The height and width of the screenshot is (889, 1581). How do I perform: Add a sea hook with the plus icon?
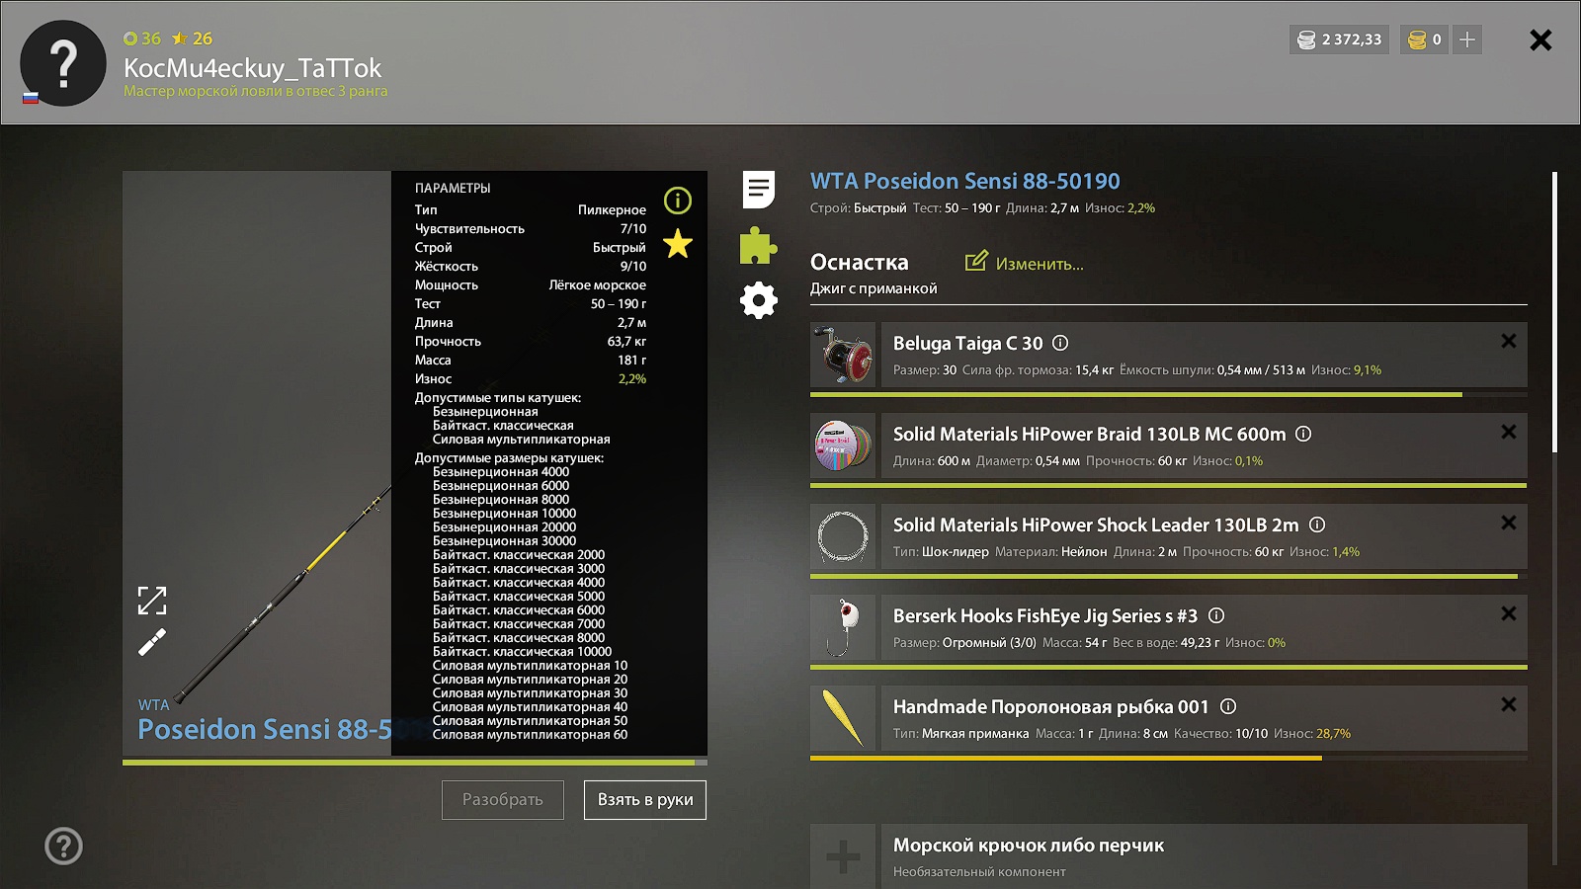pos(843,856)
